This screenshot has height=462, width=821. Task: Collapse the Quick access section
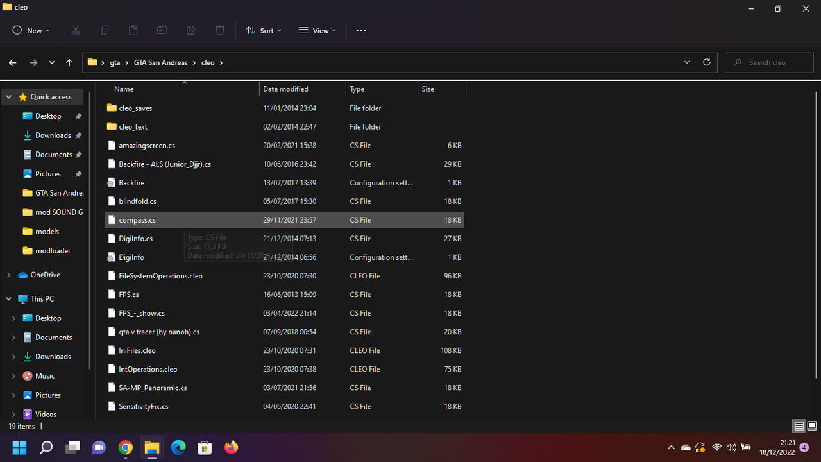click(x=8, y=97)
